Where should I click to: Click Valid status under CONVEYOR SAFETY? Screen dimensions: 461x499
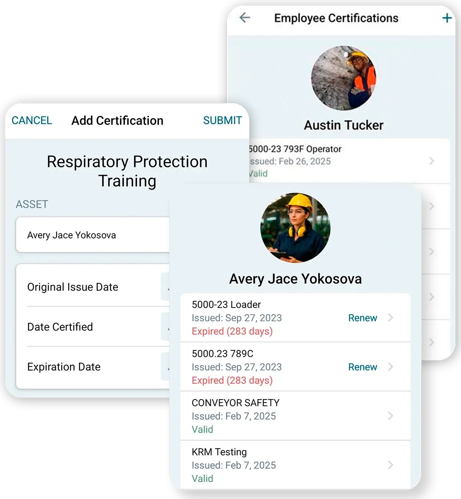pos(202,430)
